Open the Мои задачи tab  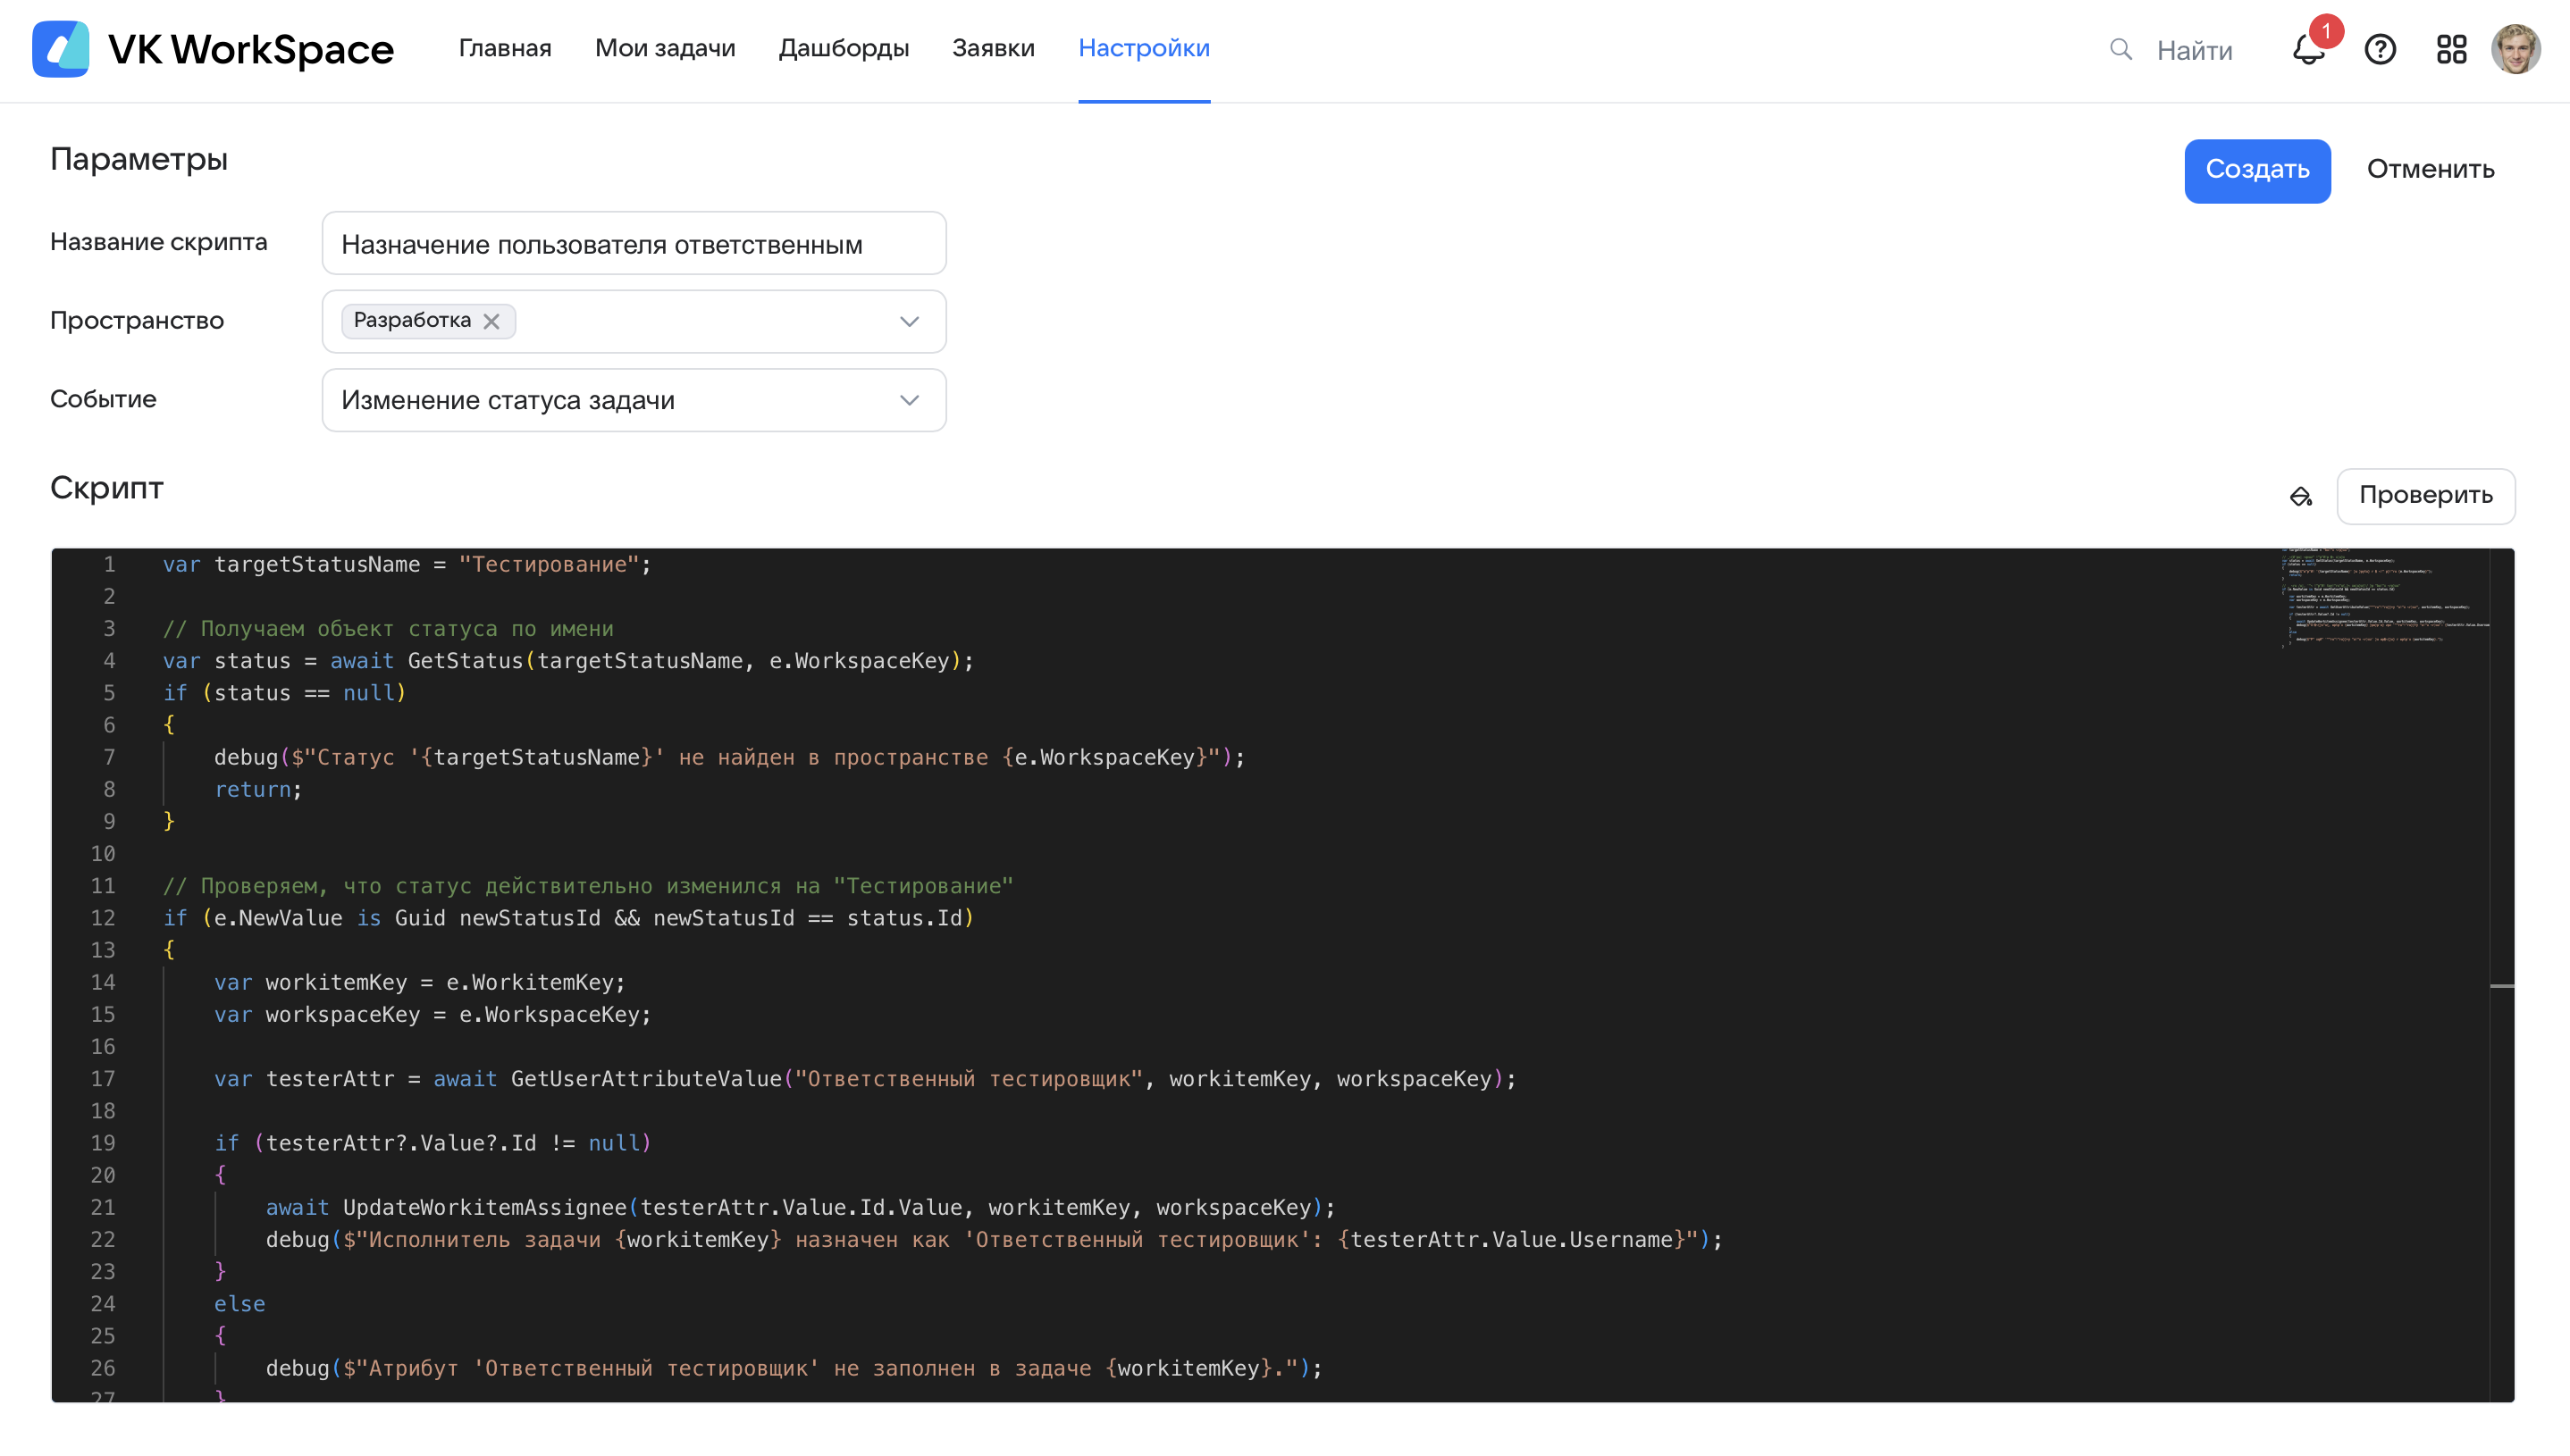click(665, 48)
